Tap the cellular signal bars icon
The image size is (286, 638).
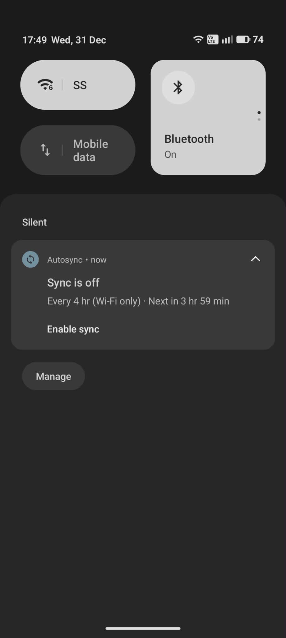click(227, 40)
